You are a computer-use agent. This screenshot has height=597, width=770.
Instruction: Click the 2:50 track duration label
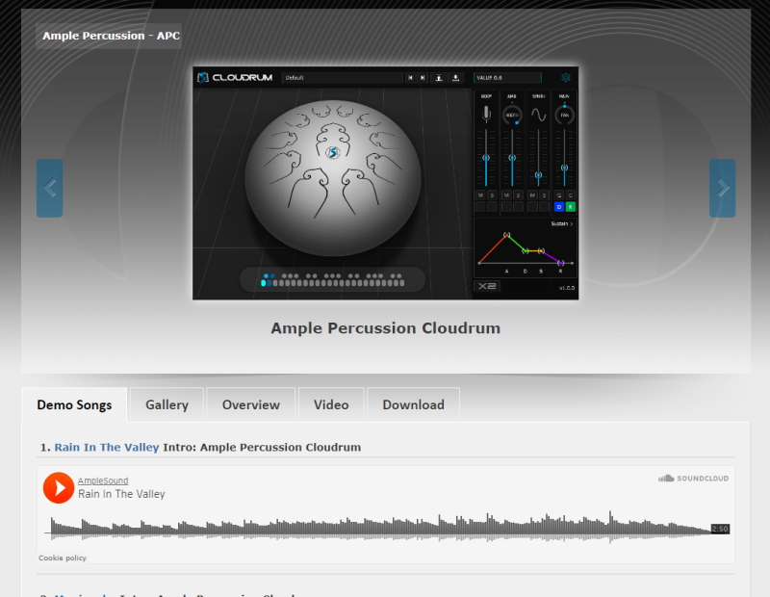tap(720, 529)
